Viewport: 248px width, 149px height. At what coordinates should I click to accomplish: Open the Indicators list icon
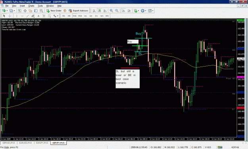[135, 11]
